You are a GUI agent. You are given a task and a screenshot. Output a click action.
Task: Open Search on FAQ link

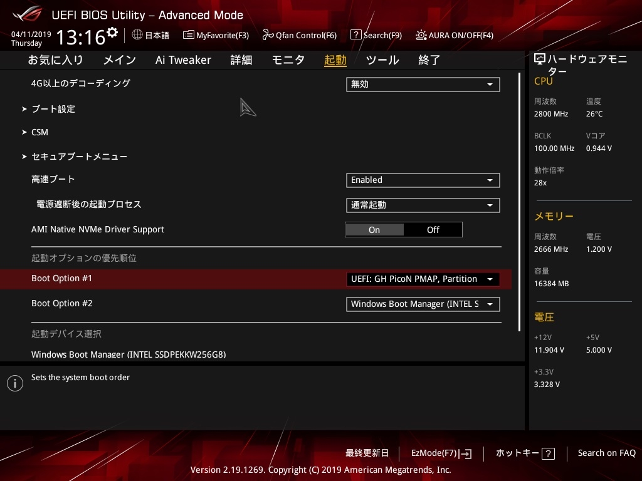pyautogui.click(x=607, y=453)
